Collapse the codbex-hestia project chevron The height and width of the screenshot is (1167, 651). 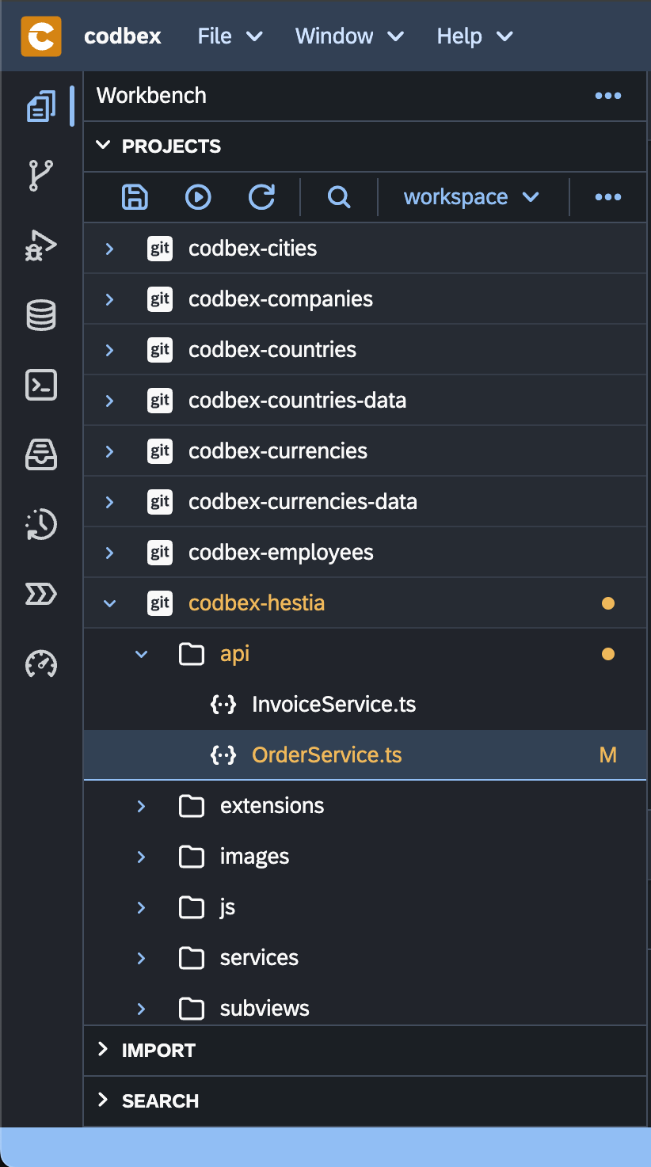(x=110, y=603)
